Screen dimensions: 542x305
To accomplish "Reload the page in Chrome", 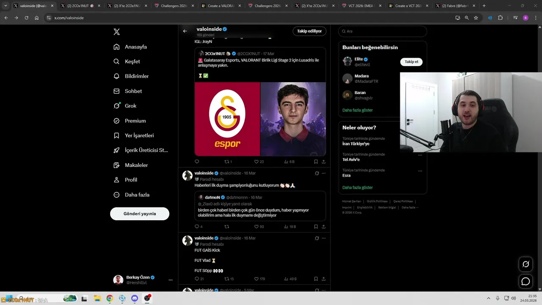I will pyautogui.click(x=26, y=18).
